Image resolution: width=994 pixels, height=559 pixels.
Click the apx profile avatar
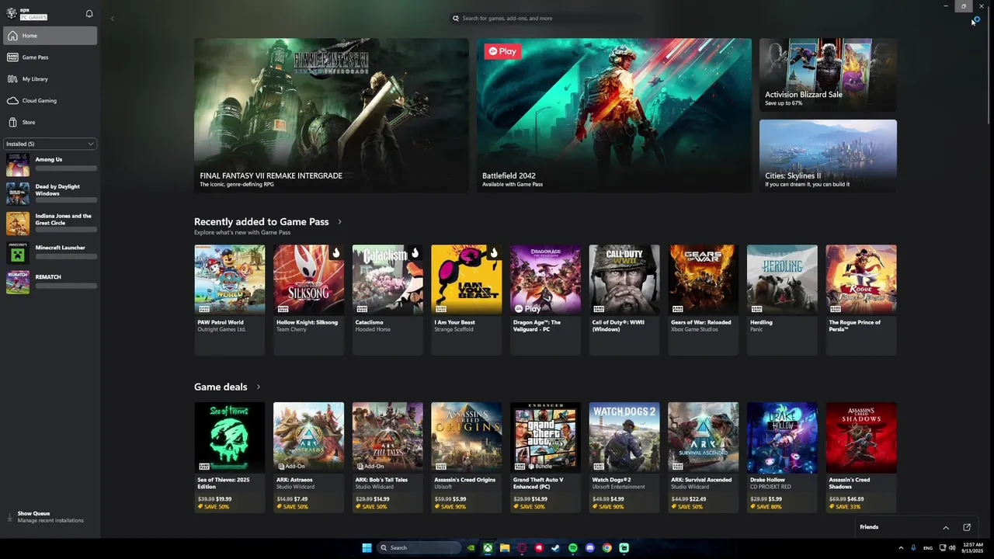click(12, 13)
